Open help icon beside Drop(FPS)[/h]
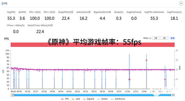Screen dimensions: 185x101 (72, 12)
